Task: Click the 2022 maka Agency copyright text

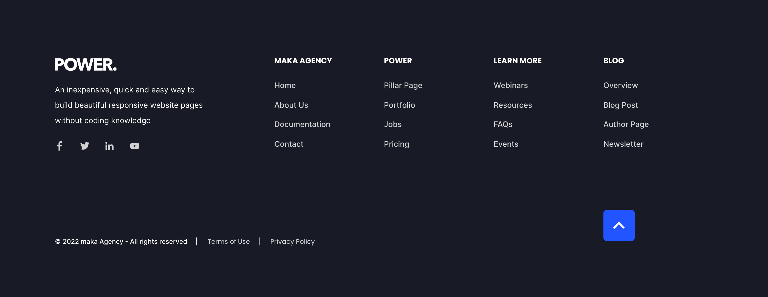Action: click(x=121, y=242)
